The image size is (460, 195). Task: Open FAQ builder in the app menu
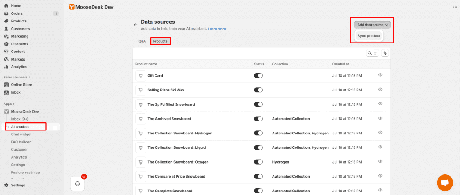click(21, 142)
